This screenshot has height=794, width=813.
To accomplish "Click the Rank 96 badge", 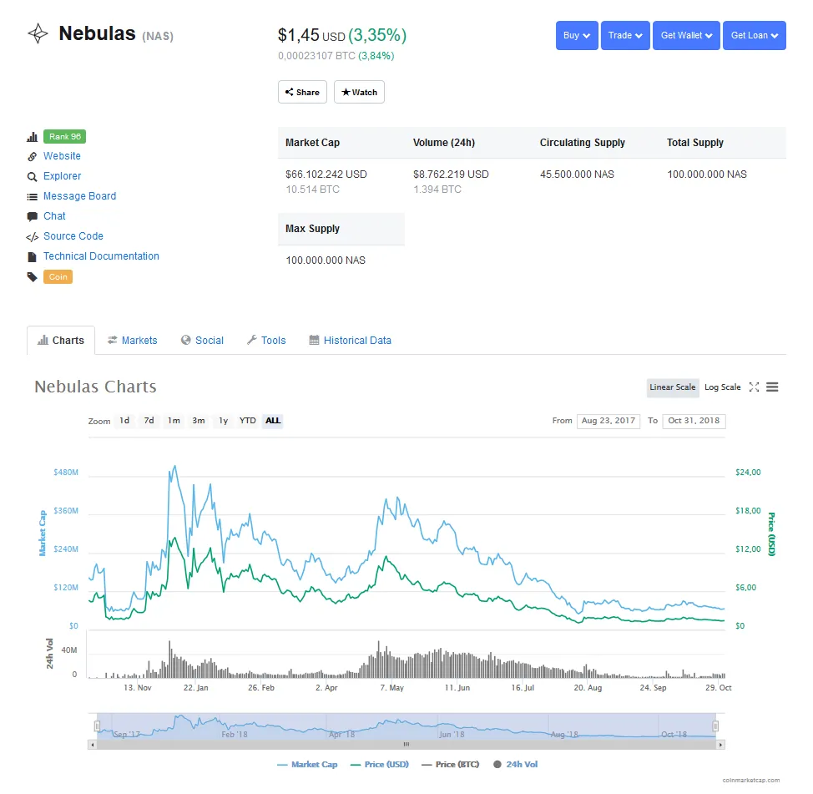I will click(65, 136).
